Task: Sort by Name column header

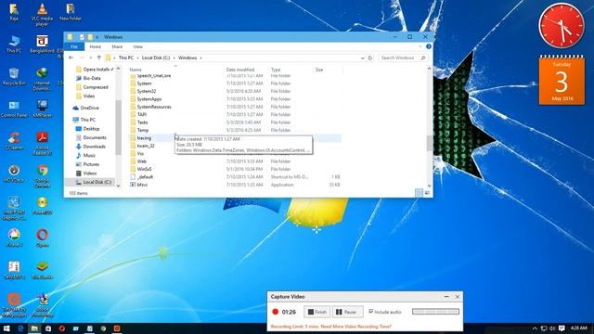Action: tap(136, 70)
